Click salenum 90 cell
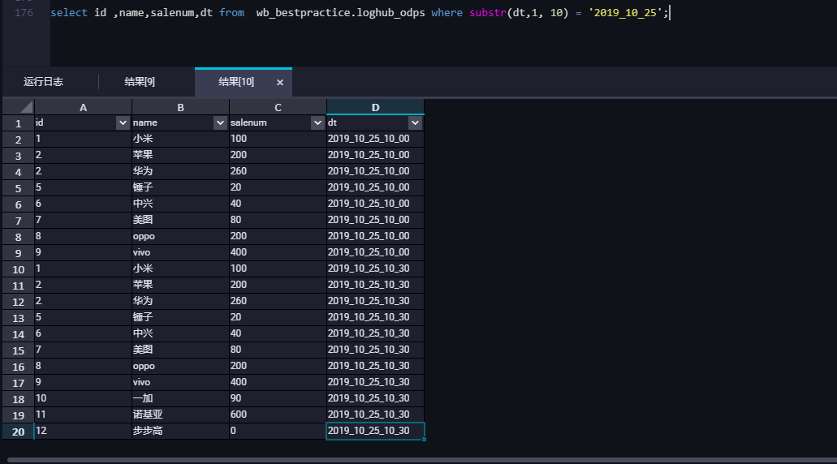This screenshot has width=837, height=464. 278,398
